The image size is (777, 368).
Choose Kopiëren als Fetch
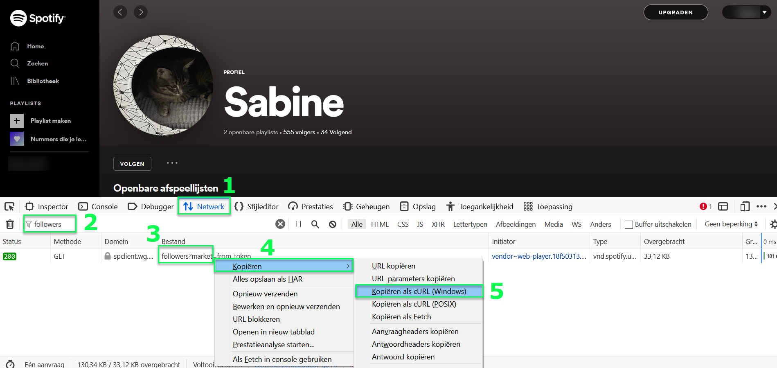tap(401, 317)
